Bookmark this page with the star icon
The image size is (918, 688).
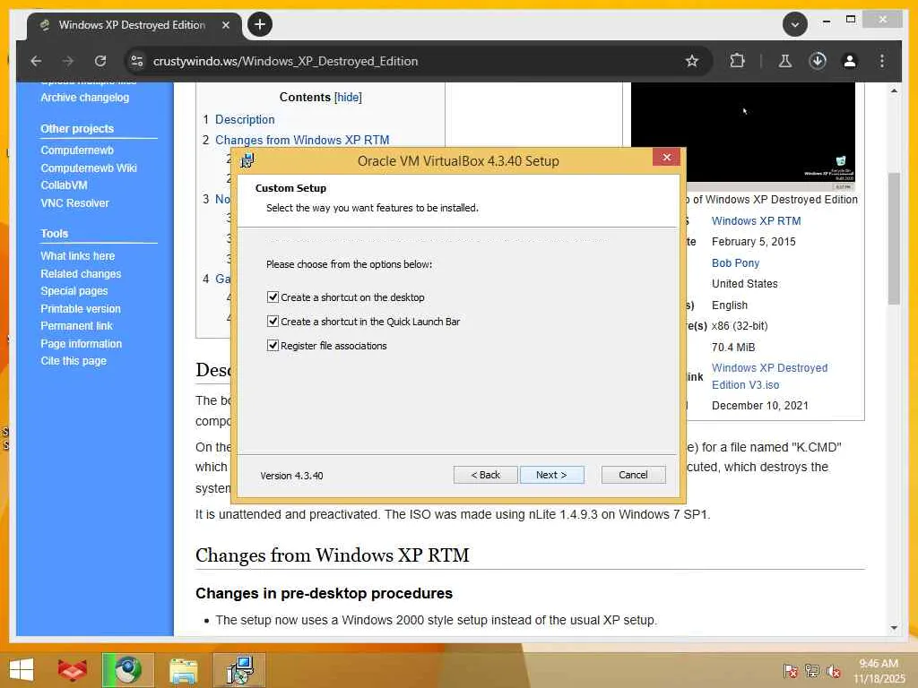point(691,61)
